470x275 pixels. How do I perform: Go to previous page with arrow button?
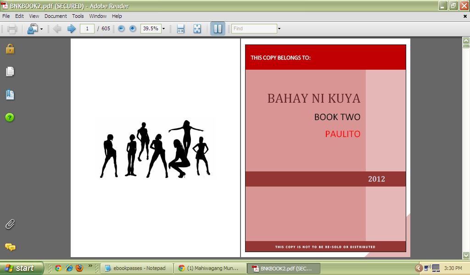pos(56,28)
